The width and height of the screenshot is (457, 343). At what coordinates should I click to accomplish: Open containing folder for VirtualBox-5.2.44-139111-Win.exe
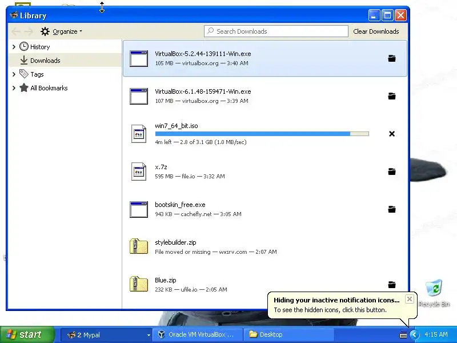pos(392,58)
